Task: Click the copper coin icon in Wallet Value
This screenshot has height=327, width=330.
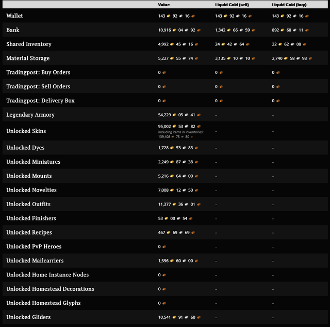Action: [x=193, y=16]
